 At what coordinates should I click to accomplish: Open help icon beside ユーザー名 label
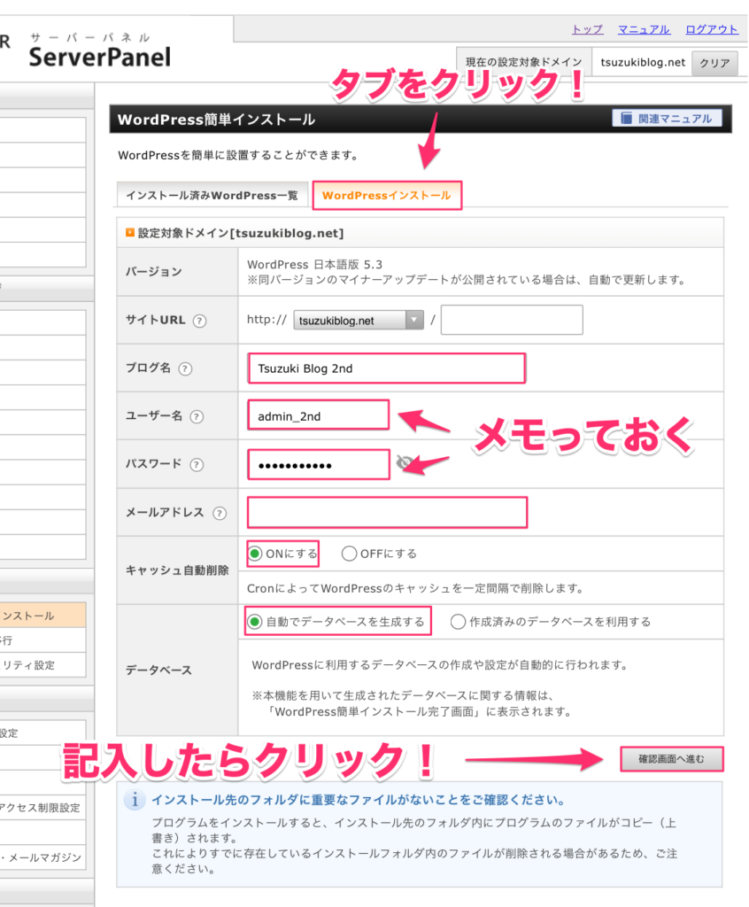[197, 416]
